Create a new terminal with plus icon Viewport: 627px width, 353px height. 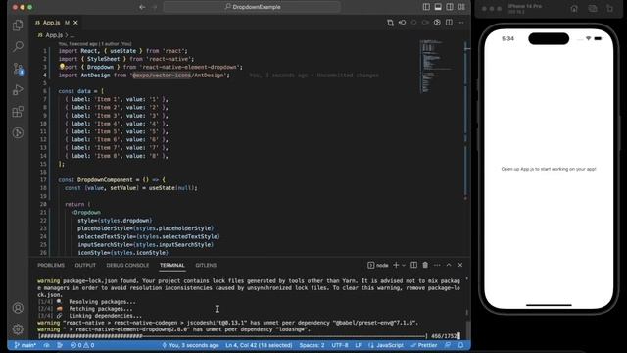[396, 265]
